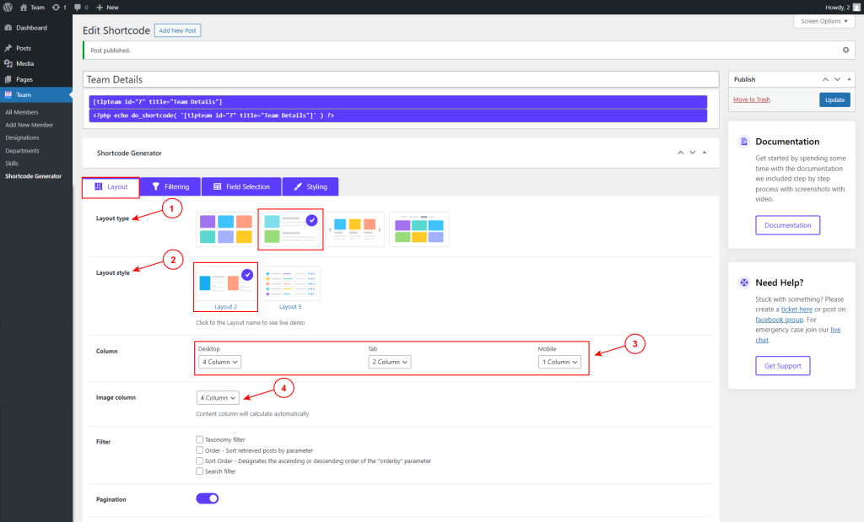Screen dimensions: 864x522
Task: Open the Screen Options dropdown
Action: [x=824, y=21]
